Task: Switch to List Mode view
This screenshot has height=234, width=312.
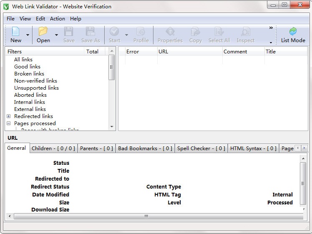Action: (x=293, y=35)
